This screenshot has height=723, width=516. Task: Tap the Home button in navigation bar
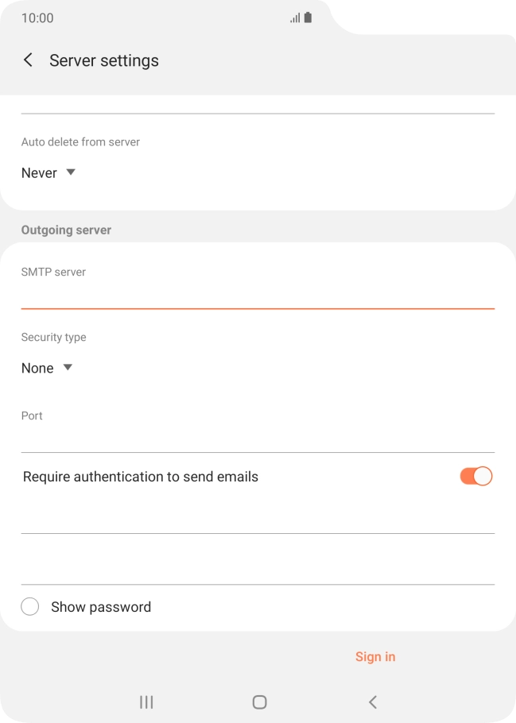258,702
